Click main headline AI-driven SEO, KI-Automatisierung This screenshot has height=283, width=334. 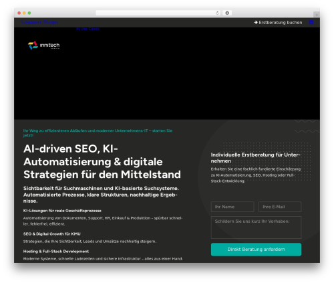(x=102, y=162)
